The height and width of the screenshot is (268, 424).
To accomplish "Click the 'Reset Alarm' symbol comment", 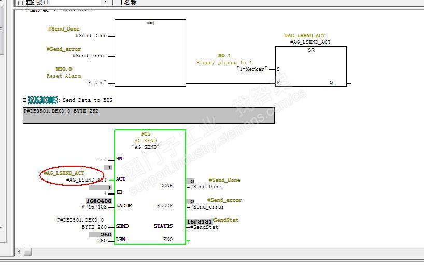I will point(64,76).
